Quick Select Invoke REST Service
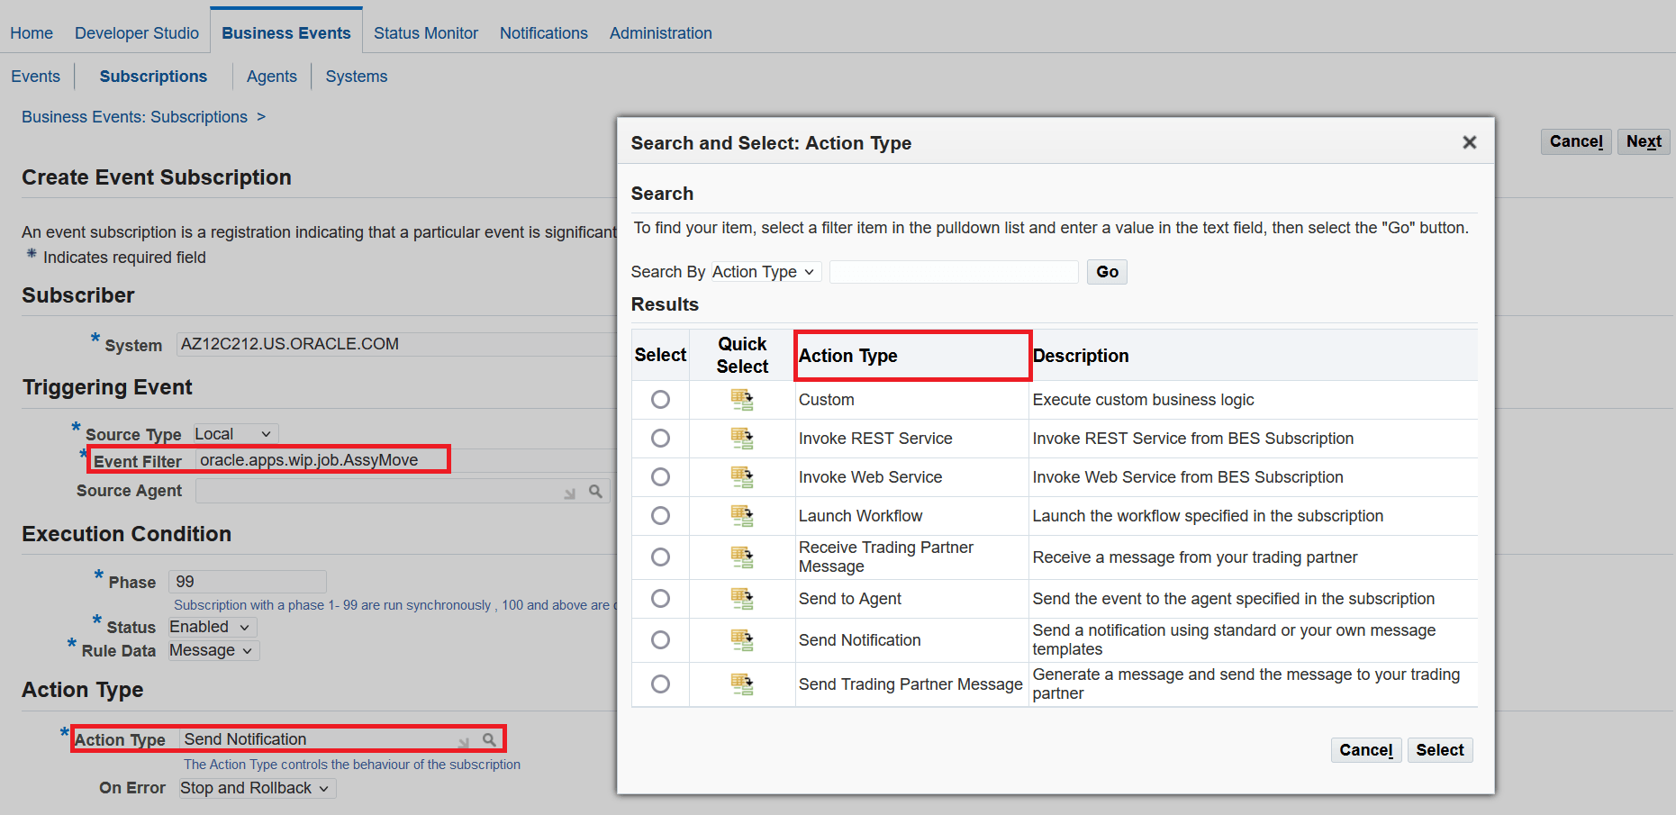1676x815 pixels. coord(742,439)
